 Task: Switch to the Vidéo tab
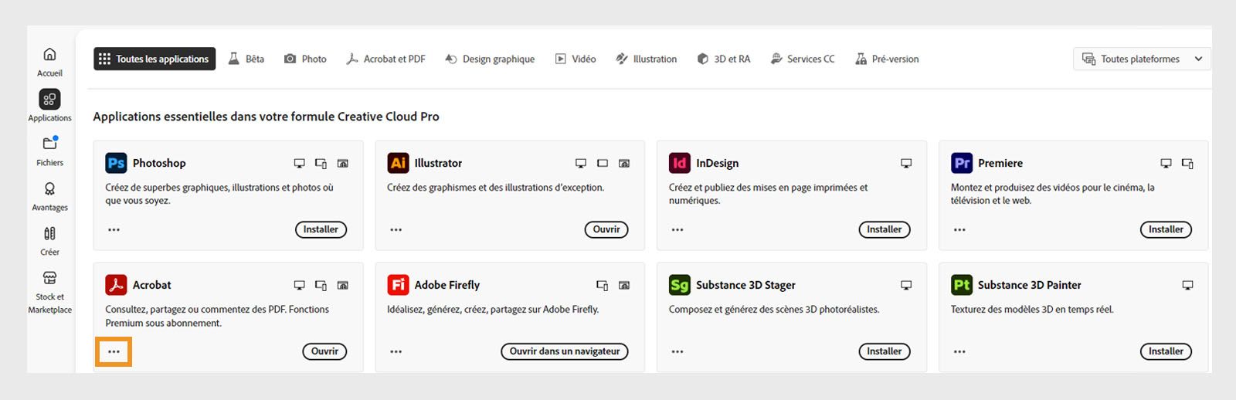point(576,59)
